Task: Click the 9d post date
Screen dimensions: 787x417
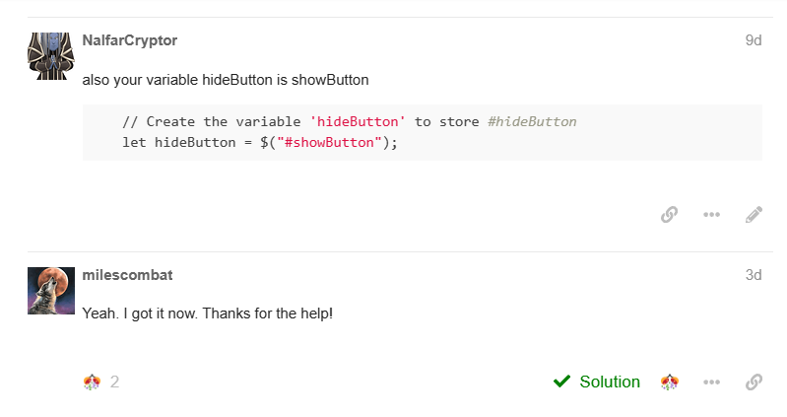Action: pos(754,40)
